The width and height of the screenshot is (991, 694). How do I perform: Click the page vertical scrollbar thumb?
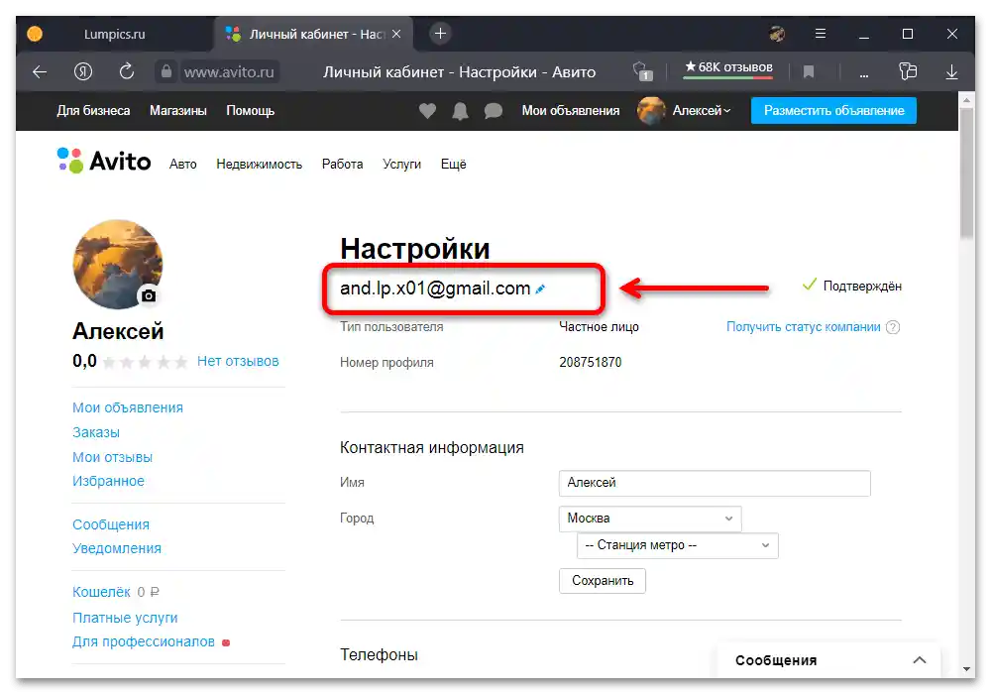[x=966, y=172]
